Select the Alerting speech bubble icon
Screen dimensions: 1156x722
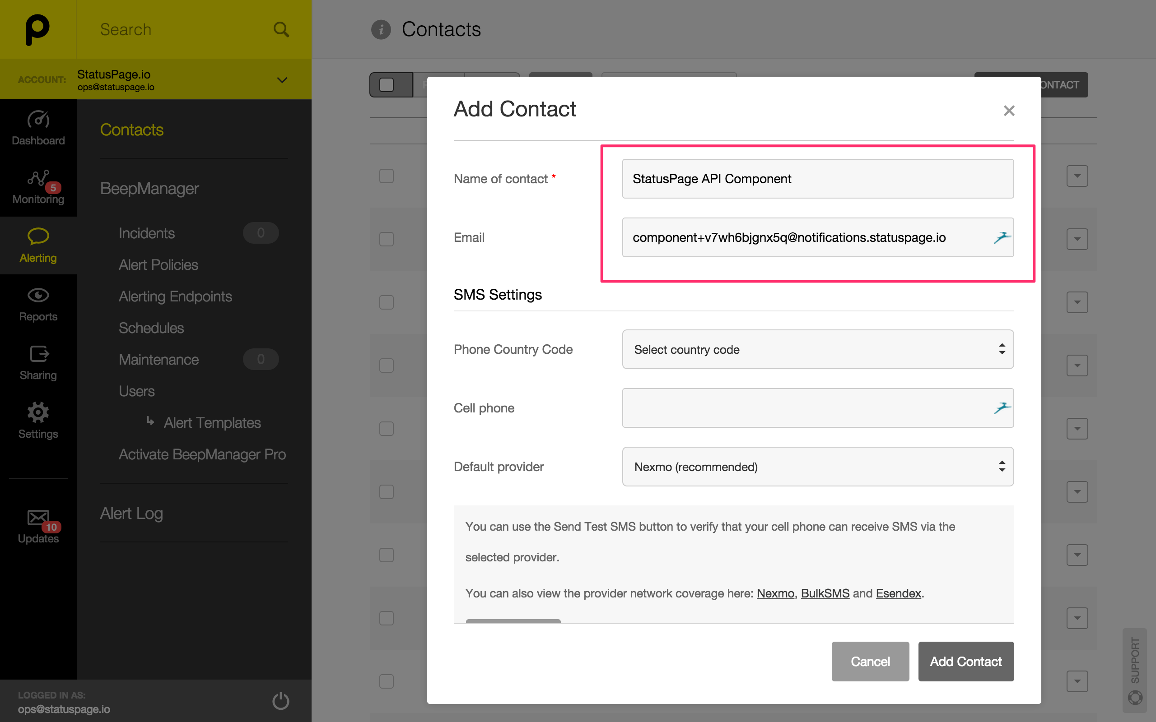pos(38,236)
